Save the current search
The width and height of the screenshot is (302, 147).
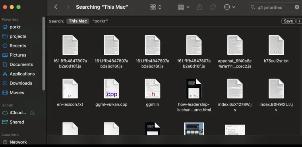288,21
